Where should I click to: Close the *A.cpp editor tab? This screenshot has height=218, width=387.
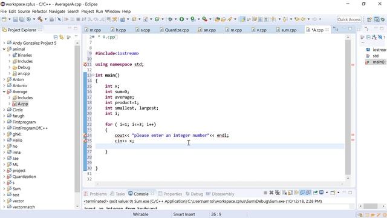click(x=327, y=30)
